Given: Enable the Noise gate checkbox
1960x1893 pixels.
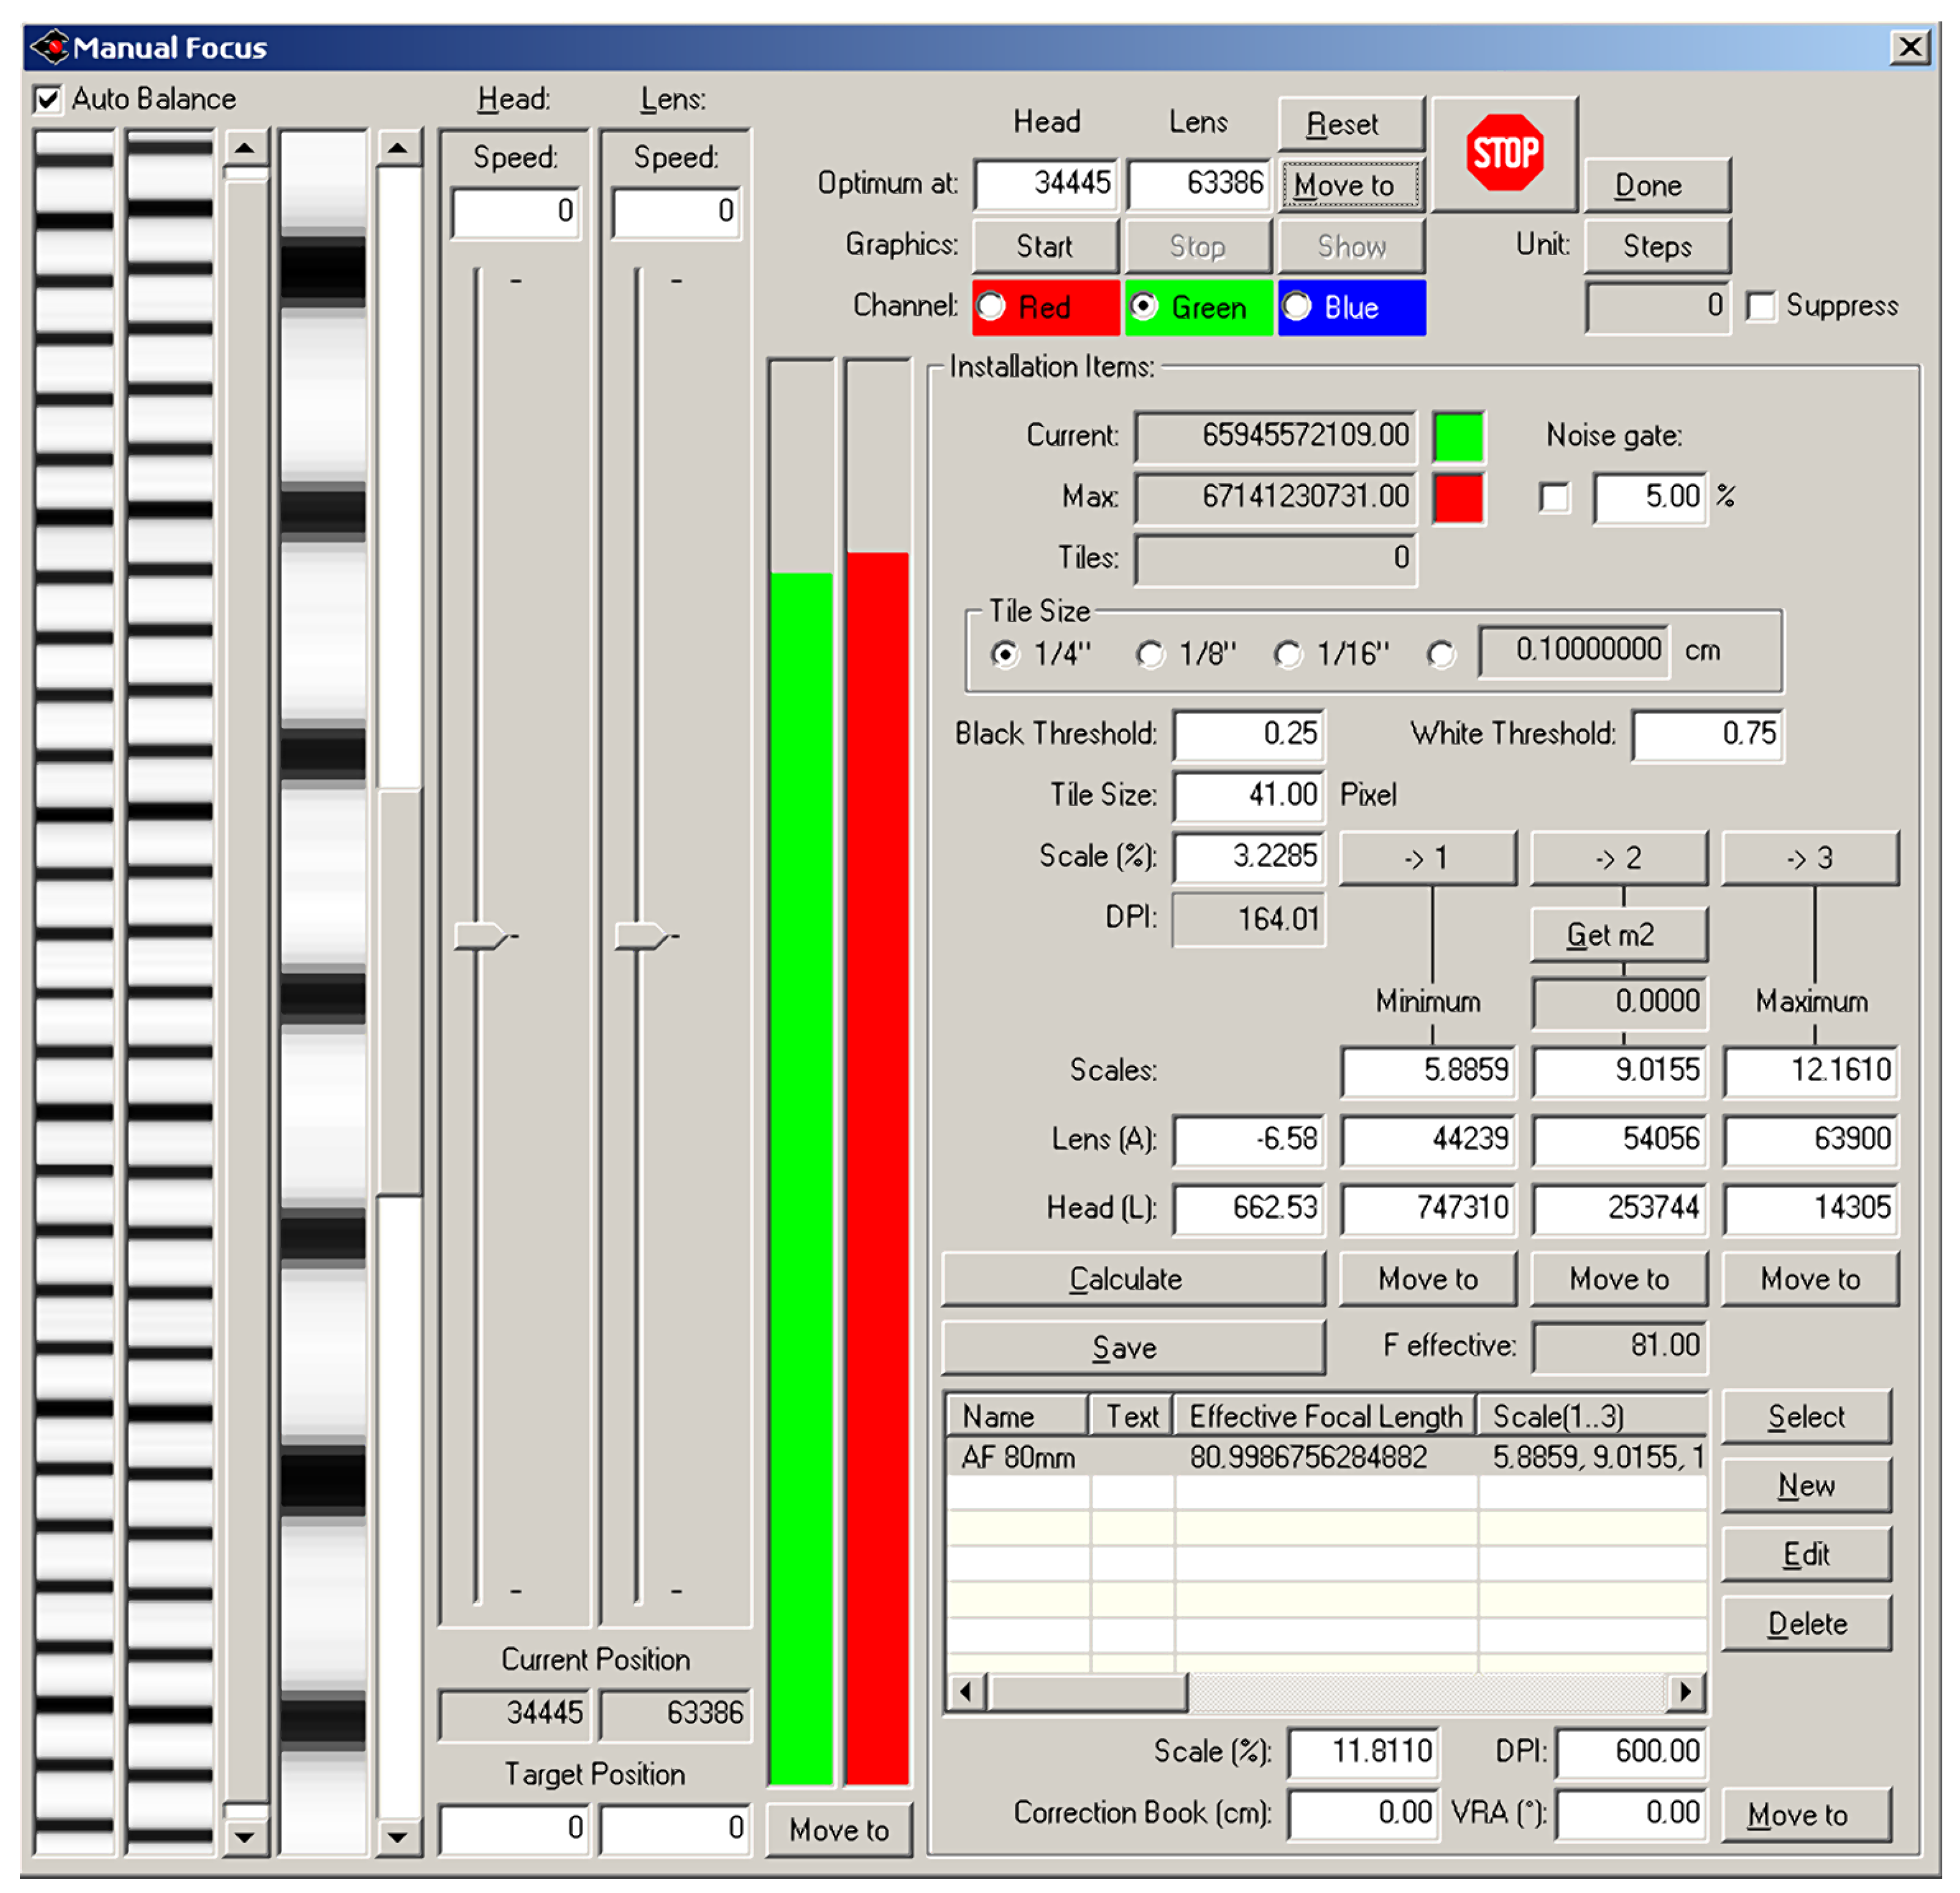Looking at the screenshot, I should 1554,497.
